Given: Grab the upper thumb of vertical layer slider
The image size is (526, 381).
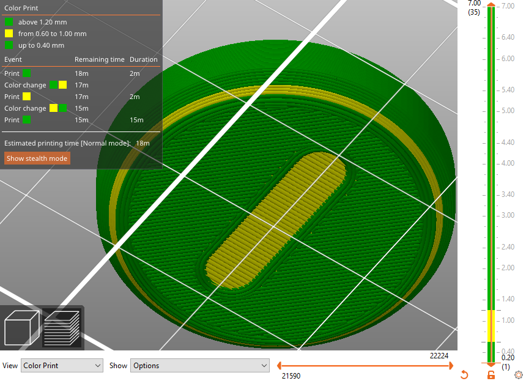Looking at the screenshot, I should [x=491, y=4].
